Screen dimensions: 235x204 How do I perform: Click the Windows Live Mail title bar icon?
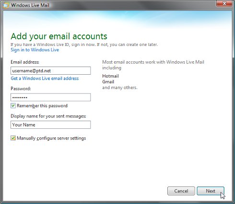coord(6,5)
